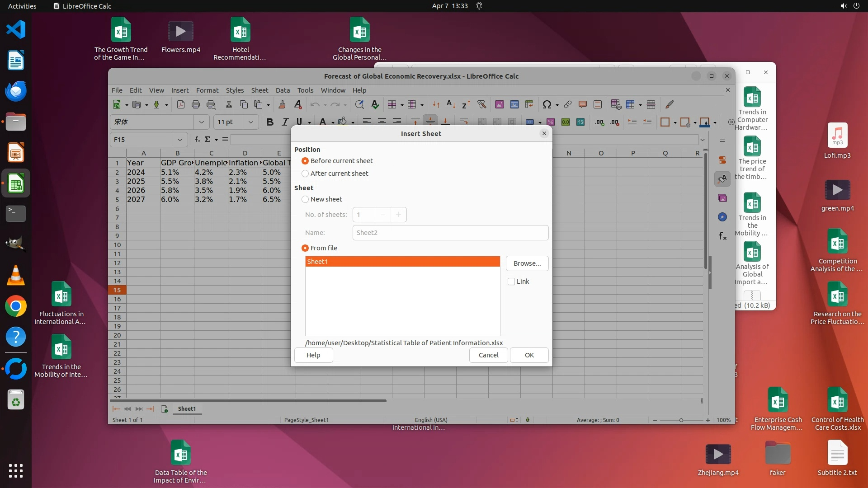Click the AutoFilter toolbar icon
Screen dimensions: 868x488
(x=481, y=105)
